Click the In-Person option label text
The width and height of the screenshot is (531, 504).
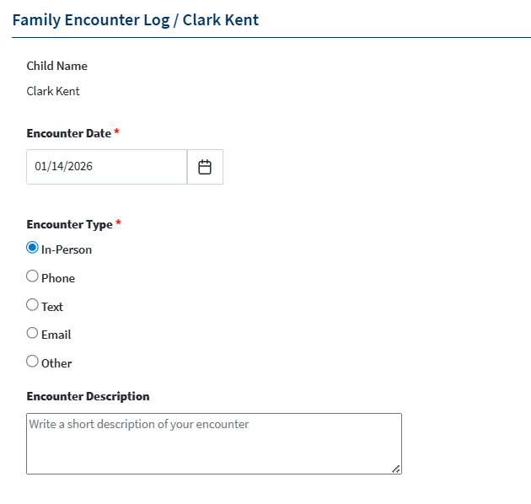click(67, 249)
